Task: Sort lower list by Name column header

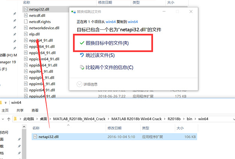Action: point(36,128)
